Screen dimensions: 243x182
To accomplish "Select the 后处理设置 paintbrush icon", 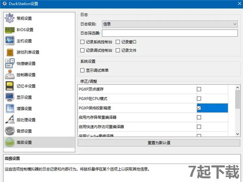I will tap(10, 120).
